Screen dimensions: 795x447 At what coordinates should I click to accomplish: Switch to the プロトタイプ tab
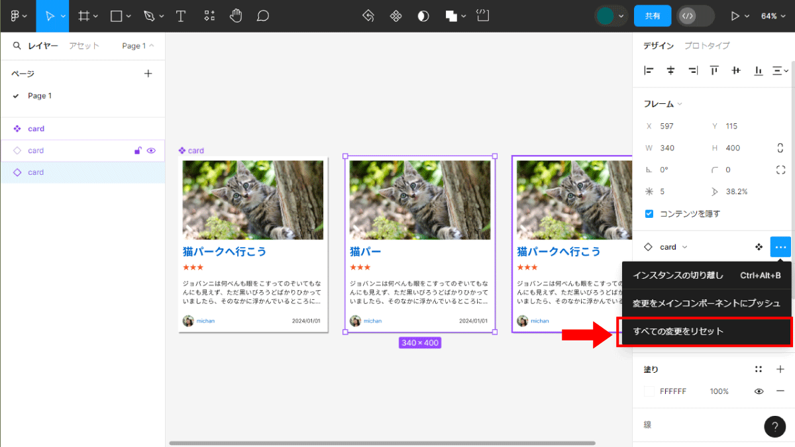point(707,46)
